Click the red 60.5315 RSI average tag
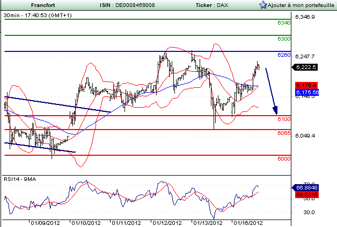 pos(307,195)
